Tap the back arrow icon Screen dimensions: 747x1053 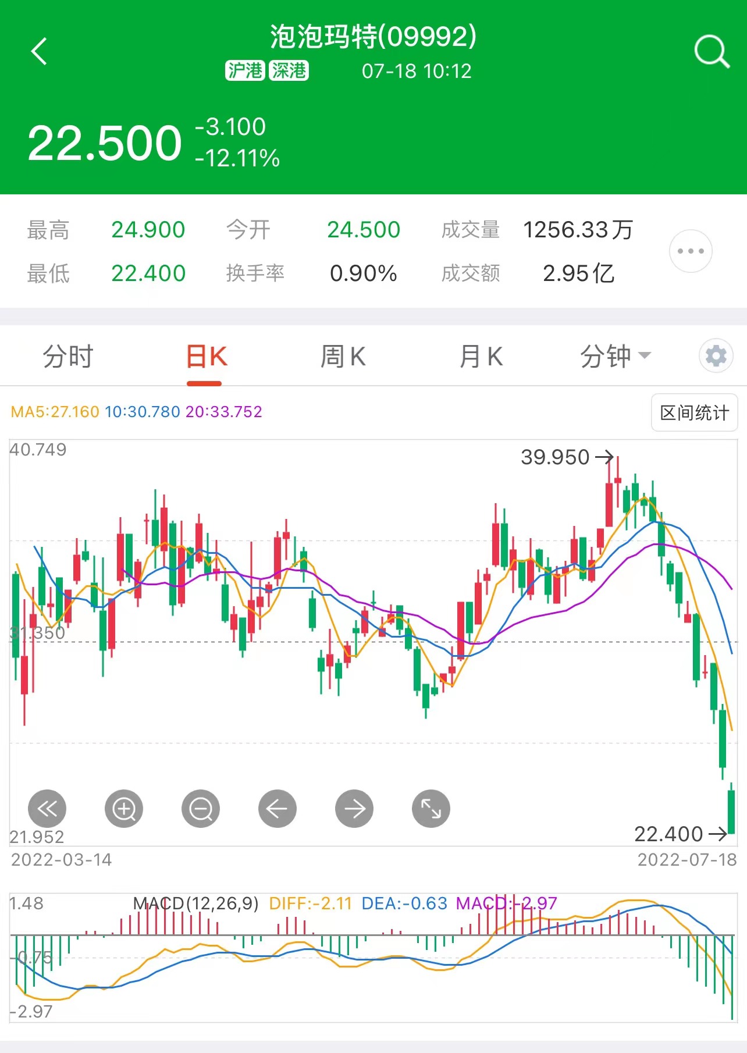point(39,51)
